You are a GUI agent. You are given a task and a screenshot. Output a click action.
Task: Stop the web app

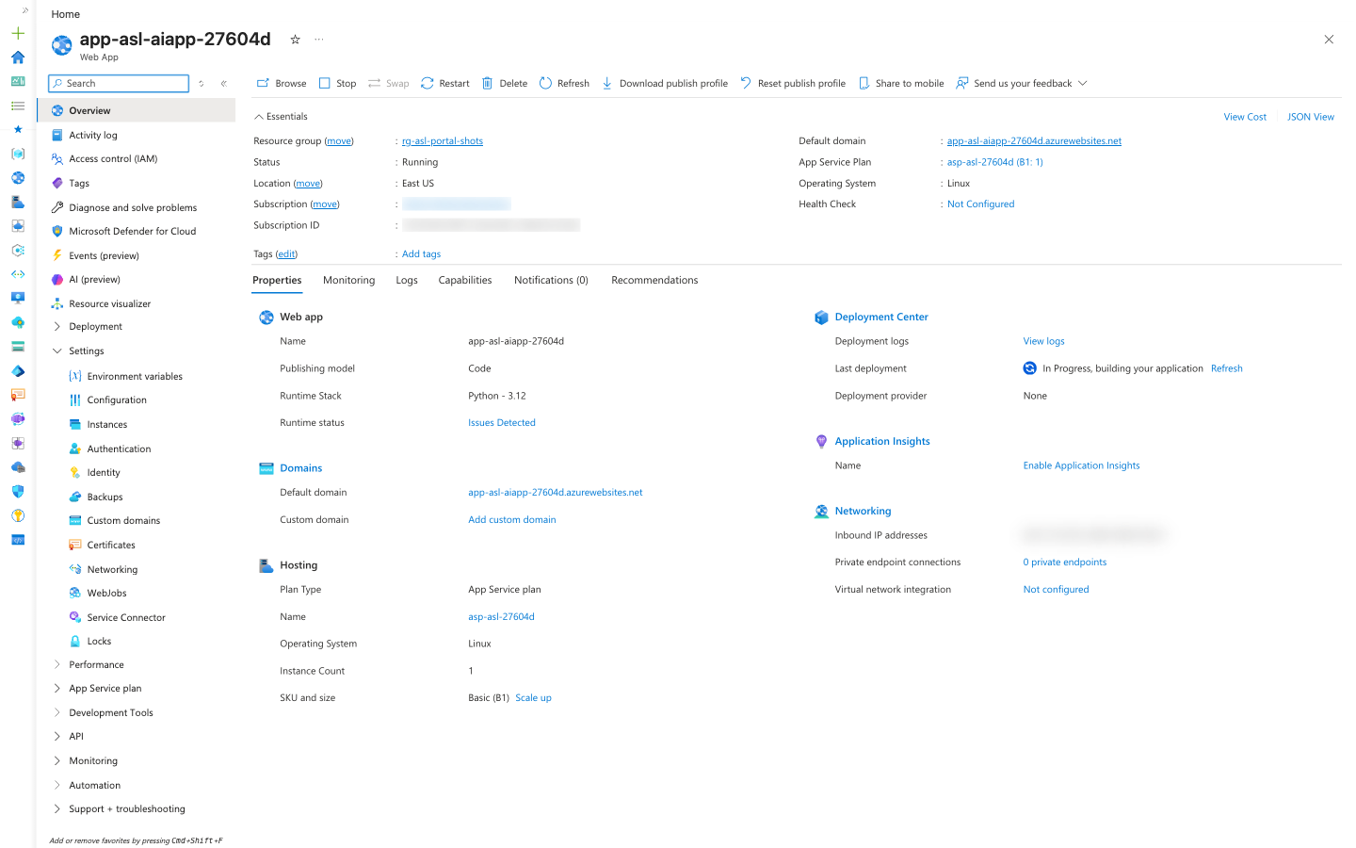pyautogui.click(x=337, y=83)
